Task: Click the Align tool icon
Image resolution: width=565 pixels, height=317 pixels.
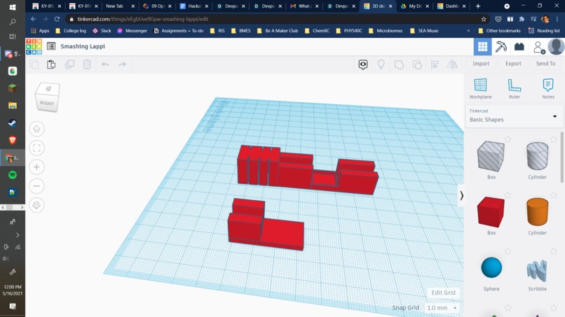Action: coord(435,65)
